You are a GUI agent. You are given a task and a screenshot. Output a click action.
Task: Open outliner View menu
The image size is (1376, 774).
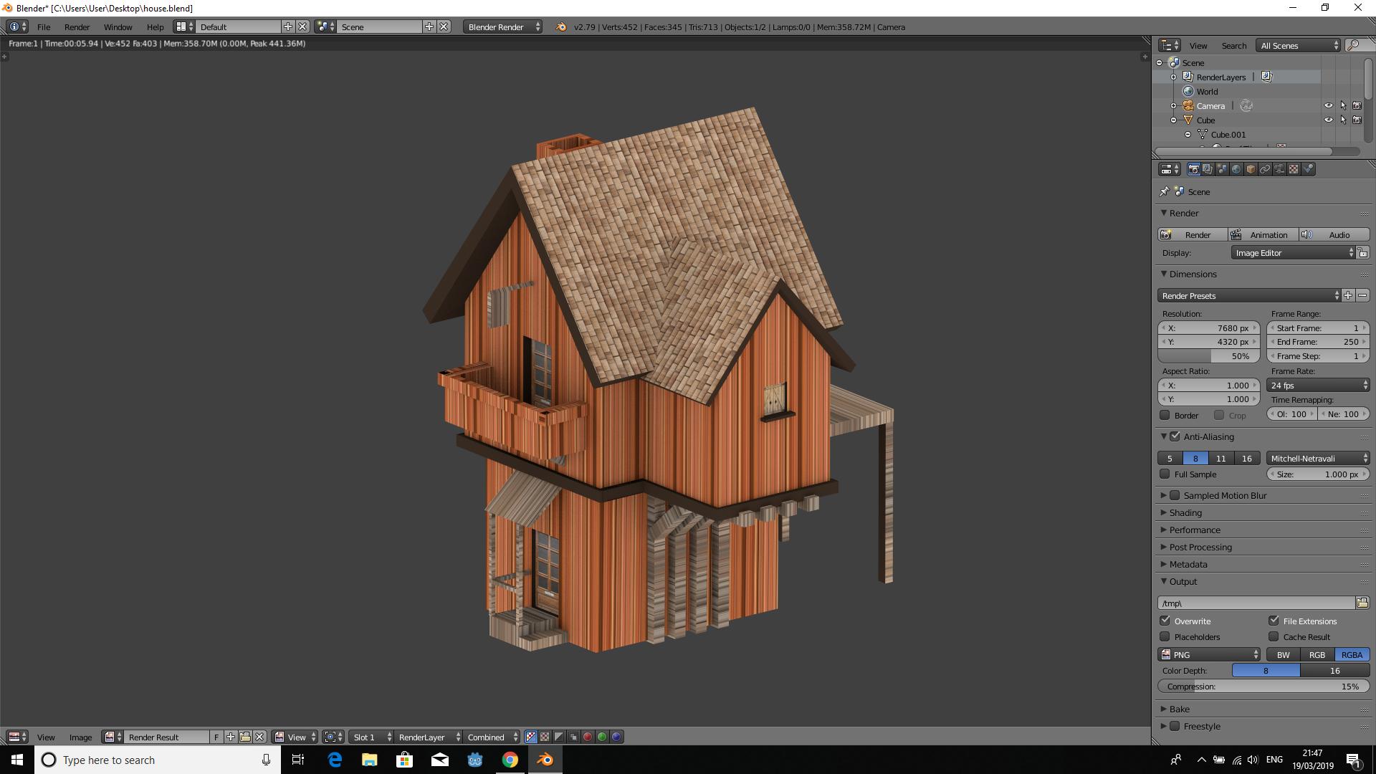1198,45
